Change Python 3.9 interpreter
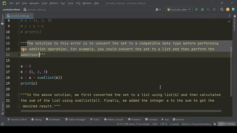 point(196,124)
